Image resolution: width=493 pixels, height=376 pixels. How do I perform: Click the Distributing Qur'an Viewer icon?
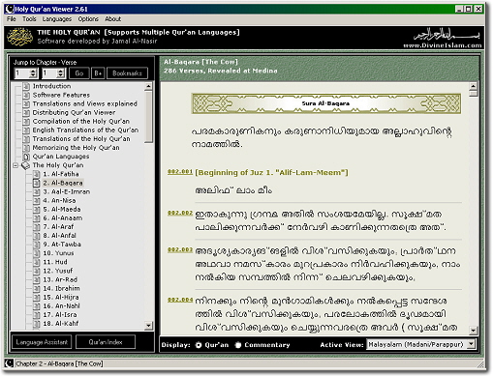[x=26, y=113]
